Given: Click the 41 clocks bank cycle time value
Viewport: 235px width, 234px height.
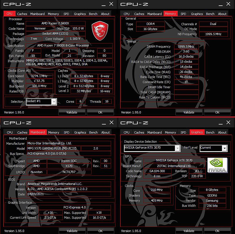Looking at the screenshot, I should 186,77.
